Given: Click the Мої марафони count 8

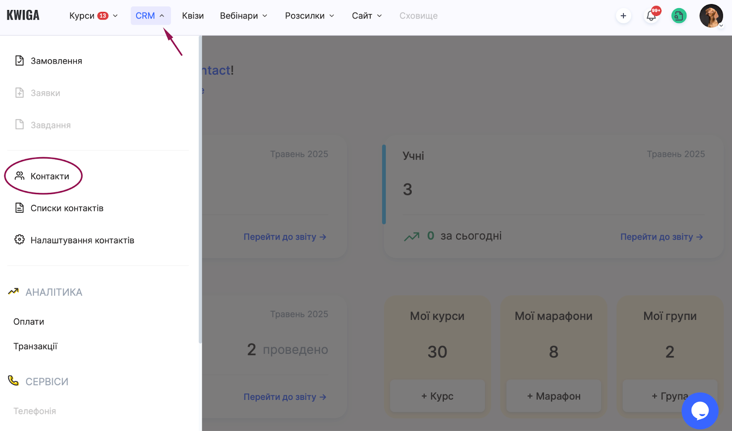Looking at the screenshot, I should tap(554, 352).
